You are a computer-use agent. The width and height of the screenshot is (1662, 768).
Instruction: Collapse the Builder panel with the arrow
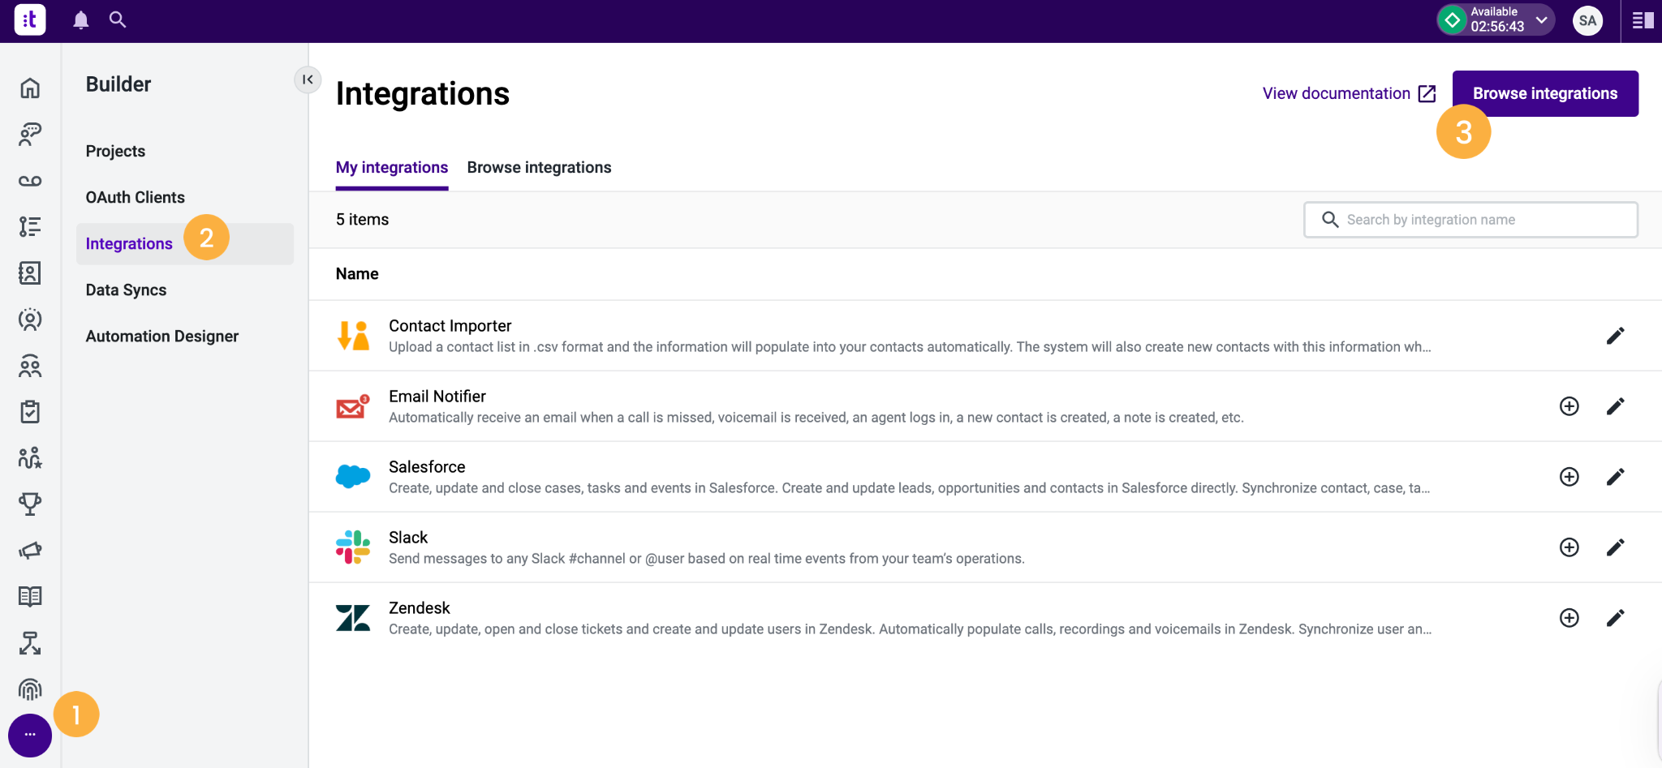click(307, 79)
